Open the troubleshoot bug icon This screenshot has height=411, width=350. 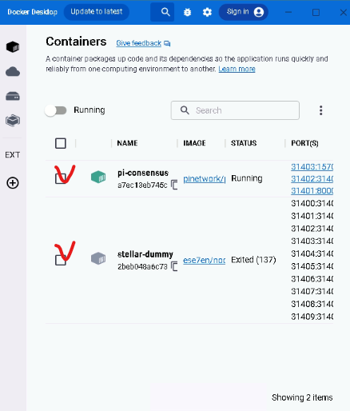[x=187, y=12]
